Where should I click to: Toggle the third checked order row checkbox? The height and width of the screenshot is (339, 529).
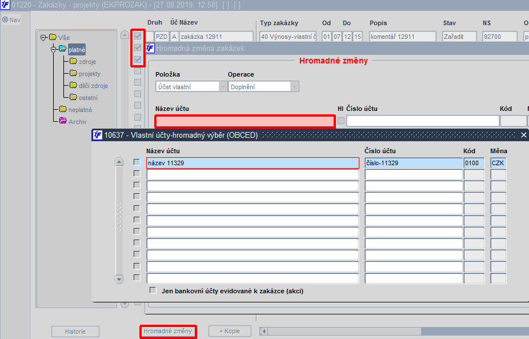[138, 60]
